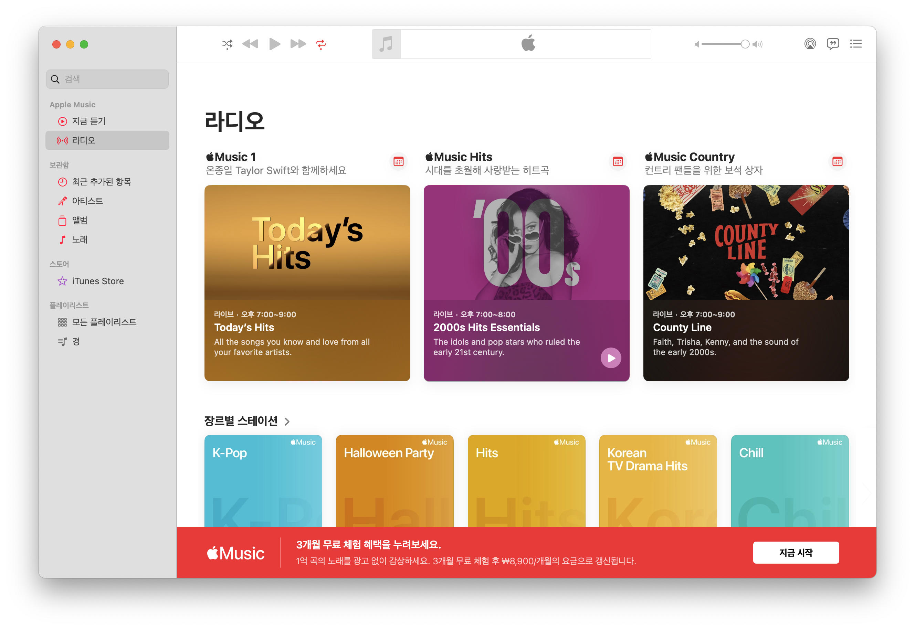Open the 모든 플레이리스트 item
The image size is (915, 629).
point(104,322)
